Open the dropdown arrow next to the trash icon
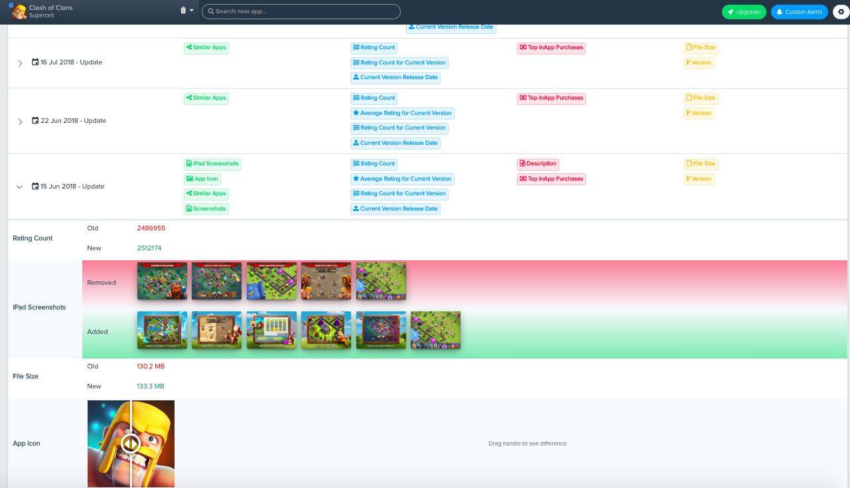Screen dimensions: 850x488 tap(192, 11)
